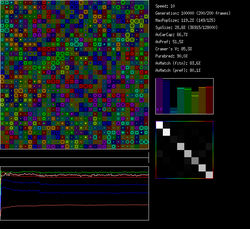Select the Generation counter text
Image resolution: width=250 pixels, height=229 pixels.
pyautogui.click(x=193, y=13)
